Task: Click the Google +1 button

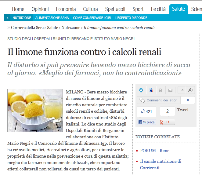Action: 167,122
